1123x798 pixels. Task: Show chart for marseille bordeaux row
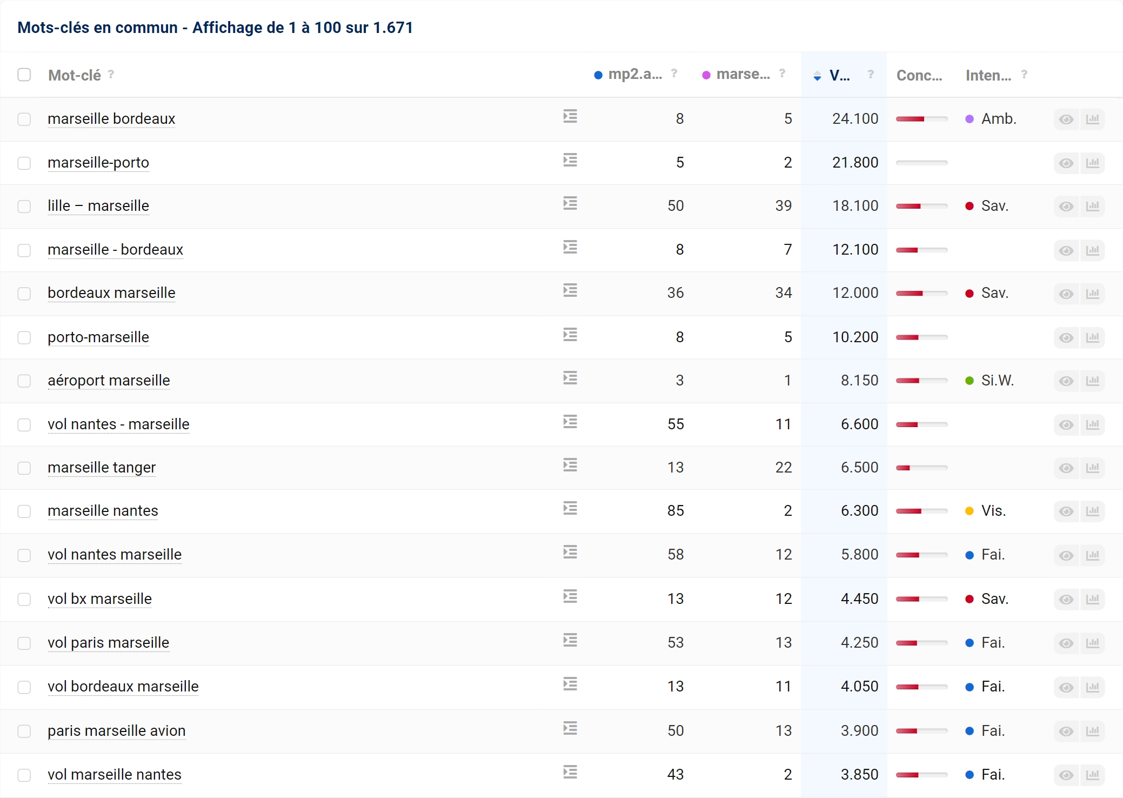click(x=1092, y=119)
